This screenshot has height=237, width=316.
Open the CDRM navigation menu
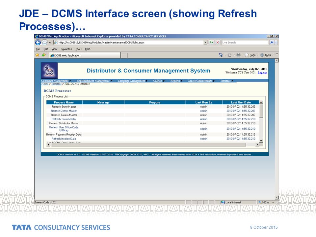coord(159,81)
